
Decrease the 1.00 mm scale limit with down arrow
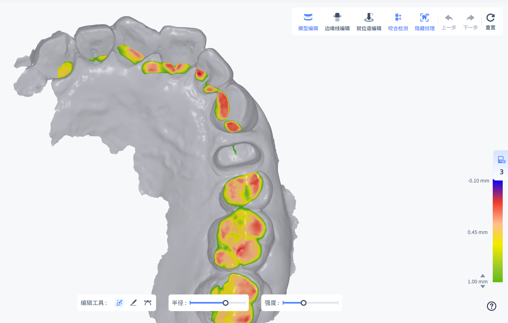(x=483, y=287)
